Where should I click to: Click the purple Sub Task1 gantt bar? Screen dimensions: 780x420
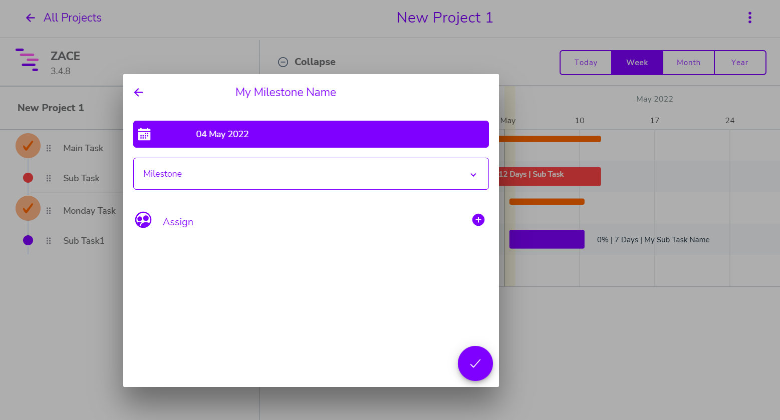(x=547, y=239)
